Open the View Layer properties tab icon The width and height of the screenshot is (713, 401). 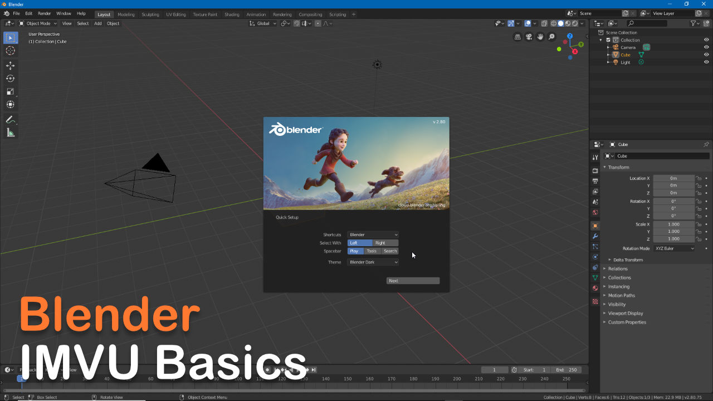595,192
